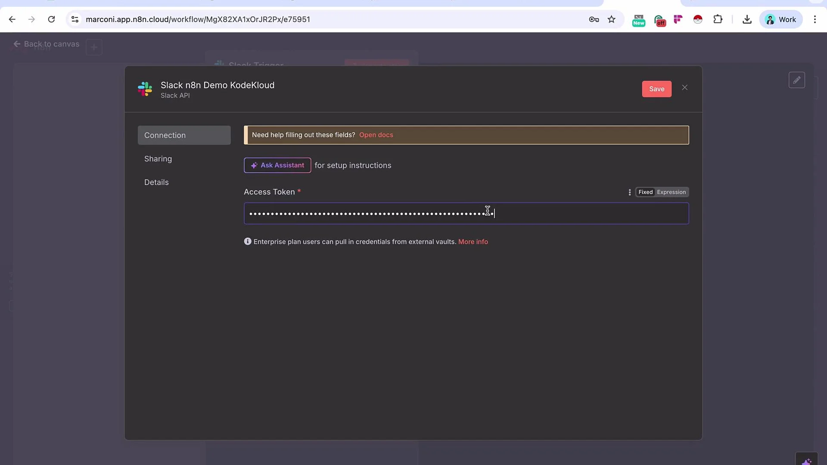The width and height of the screenshot is (827, 465).
Task: Select the Connection tab
Action: click(x=184, y=135)
